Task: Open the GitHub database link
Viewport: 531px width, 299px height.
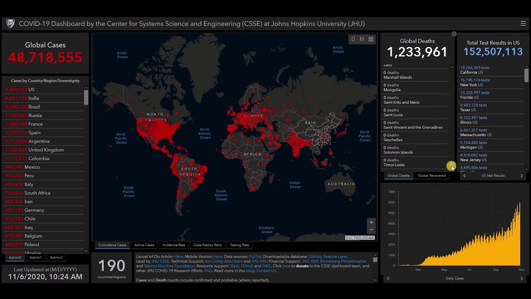Action: [314, 257]
